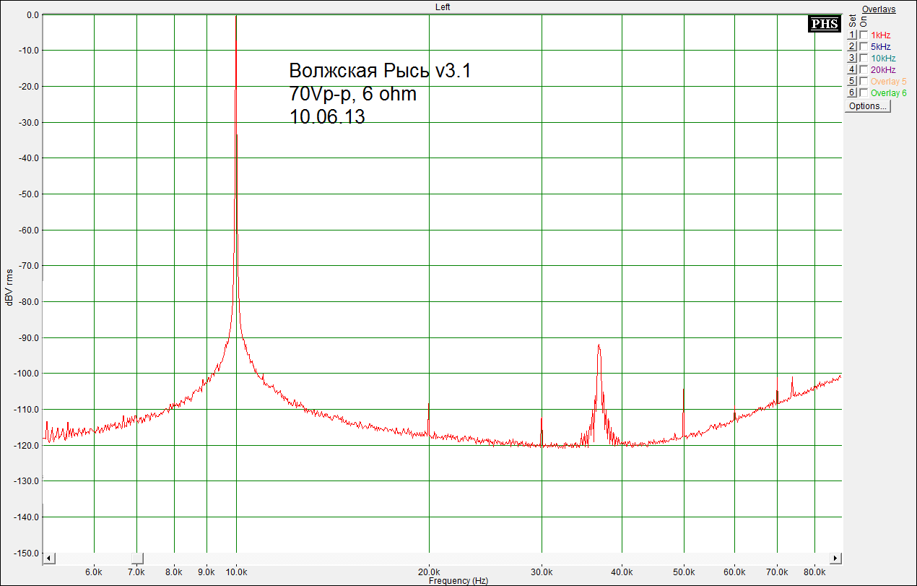Click the '0.0' dBV tick label
This screenshot has width=917, height=586.
[x=32, y=14]
